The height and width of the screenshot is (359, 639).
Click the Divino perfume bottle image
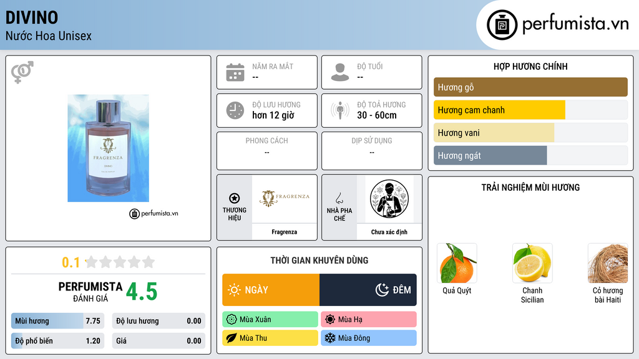click(108, 148)
